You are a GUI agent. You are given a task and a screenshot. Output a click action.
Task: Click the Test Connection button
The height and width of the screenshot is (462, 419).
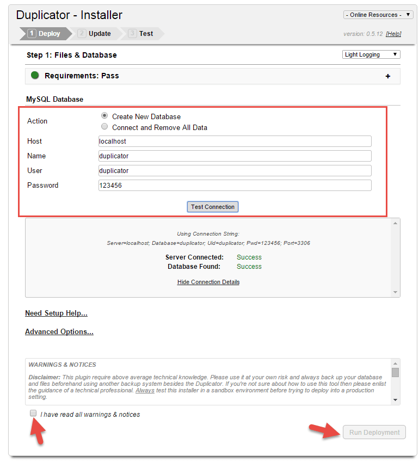(212, 207)
